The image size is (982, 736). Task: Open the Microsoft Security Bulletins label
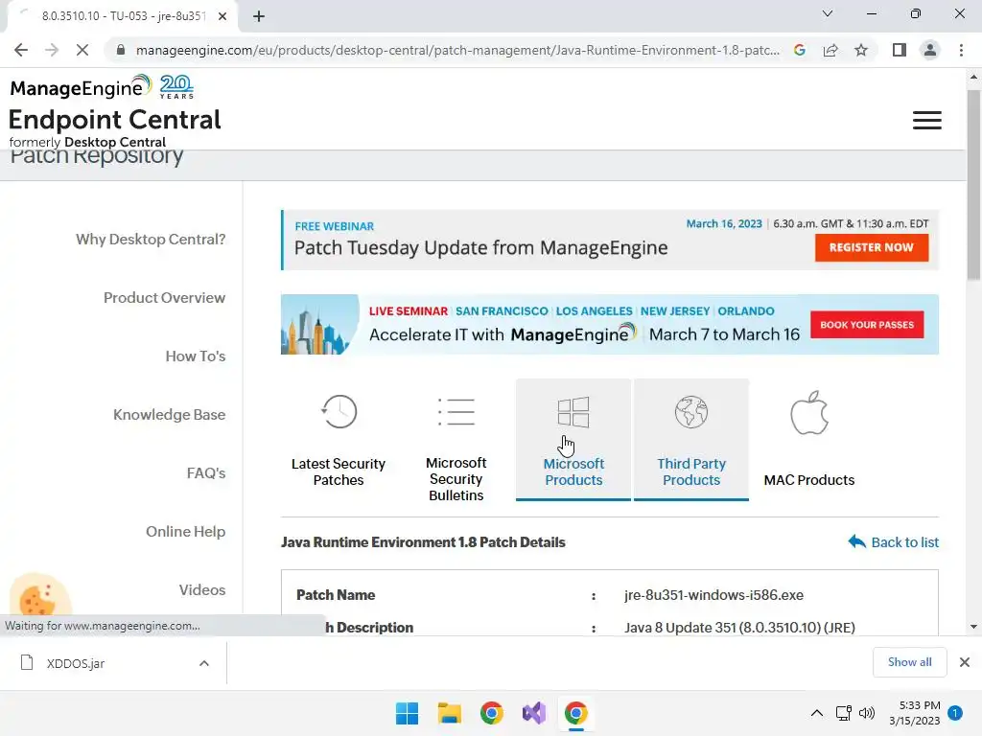pyautogui.click(x=456, y=479)
